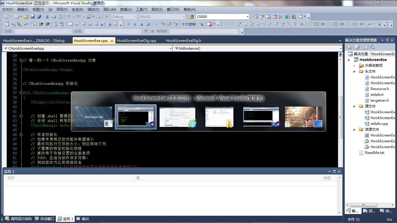The width and height of the screenshot is (397, 223).
Task: Copy selection using the Copy icon
Action: click(x=54, y=17)
